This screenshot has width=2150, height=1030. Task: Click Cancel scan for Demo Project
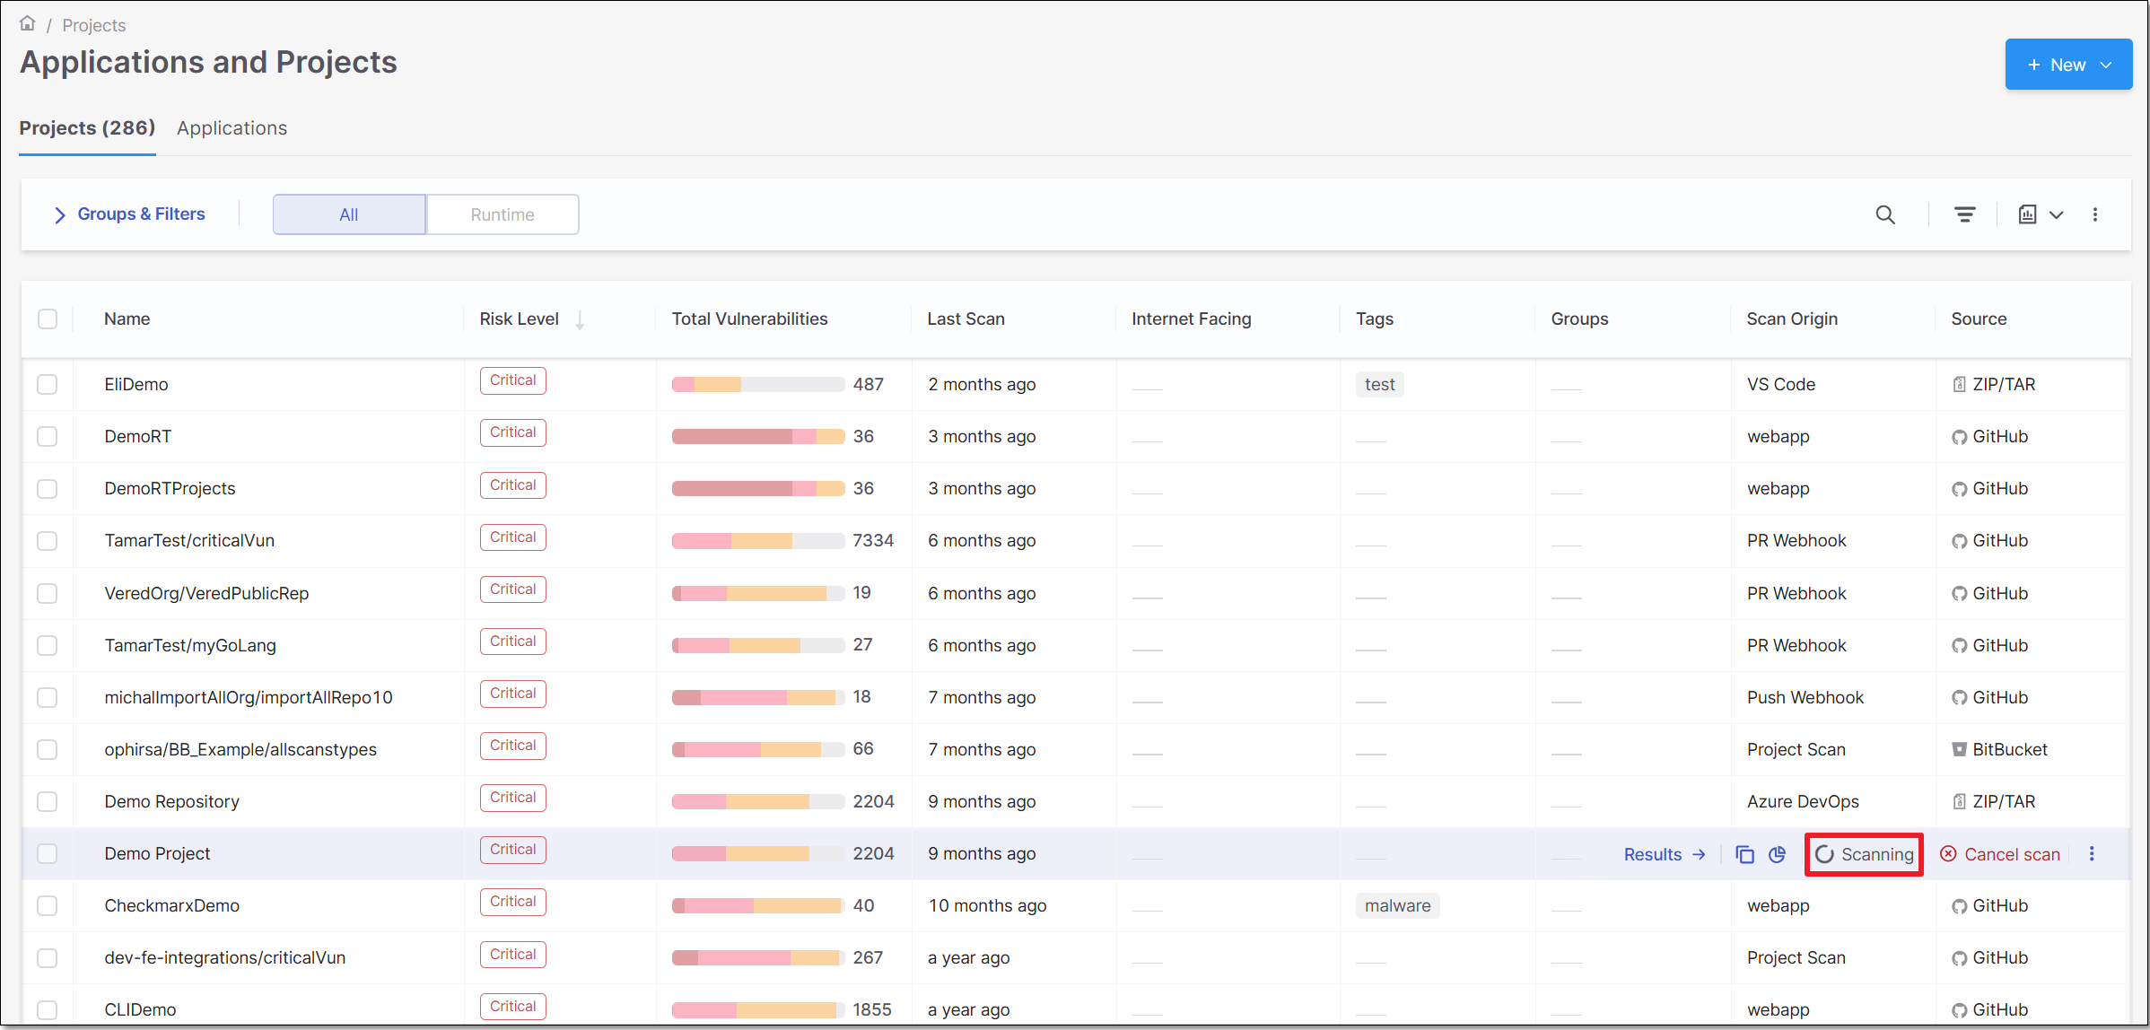pos(2000,854)
